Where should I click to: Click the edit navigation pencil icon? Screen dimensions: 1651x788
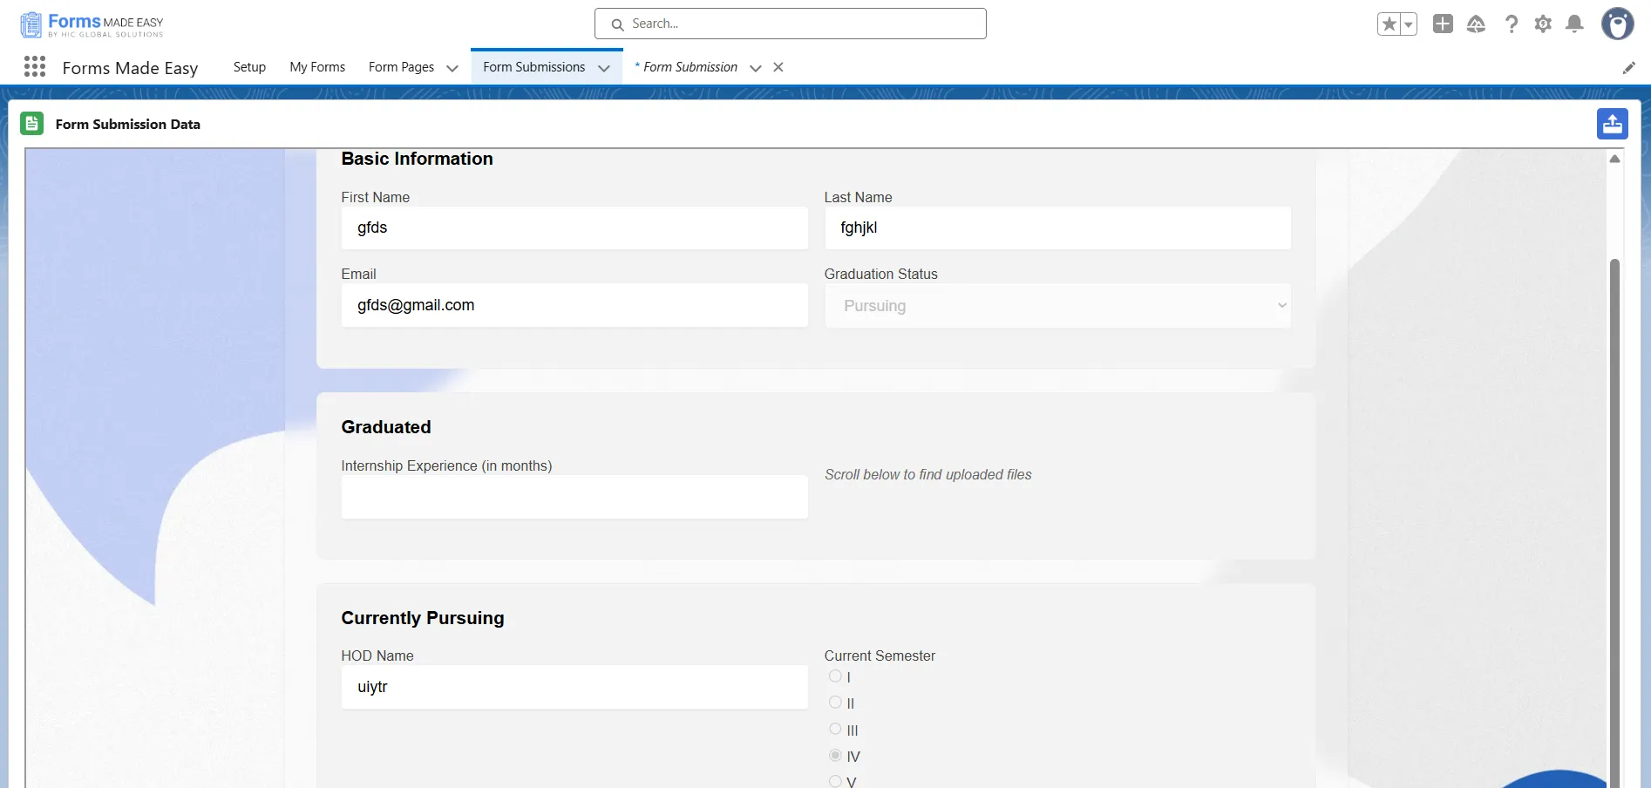(1628, 68)
